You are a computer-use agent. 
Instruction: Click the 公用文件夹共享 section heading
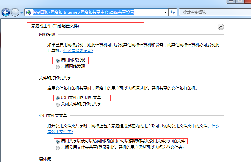pos(53,116)
